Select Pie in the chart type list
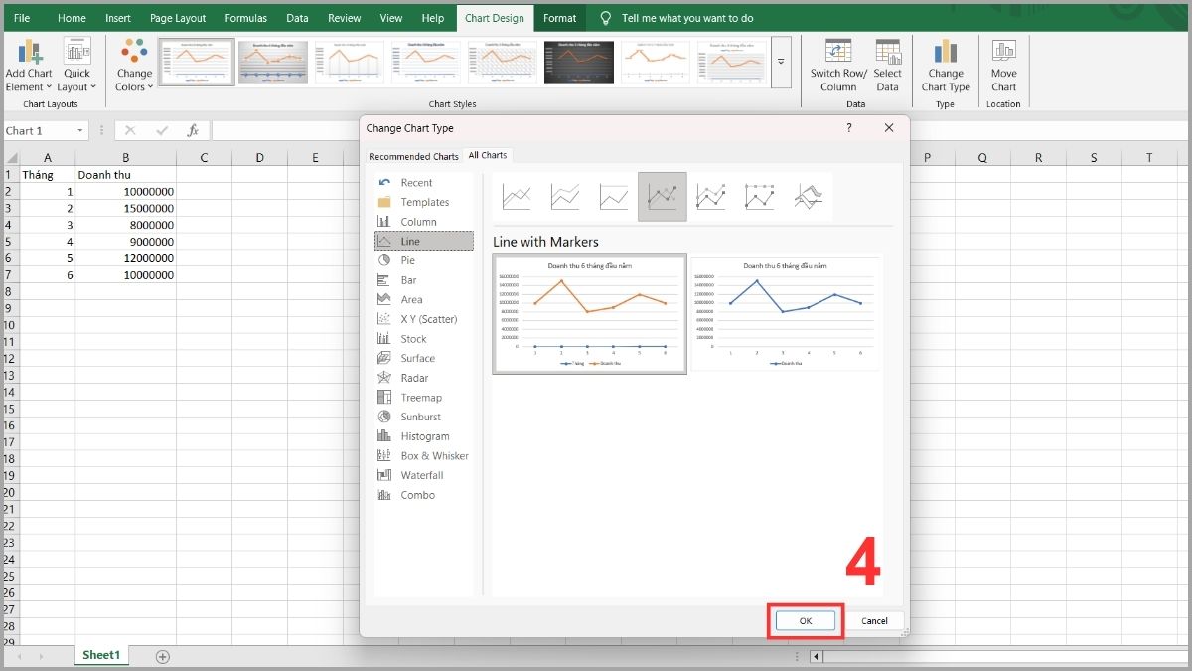The width and height of the screenshot is (1192, 671). point(408,260)
